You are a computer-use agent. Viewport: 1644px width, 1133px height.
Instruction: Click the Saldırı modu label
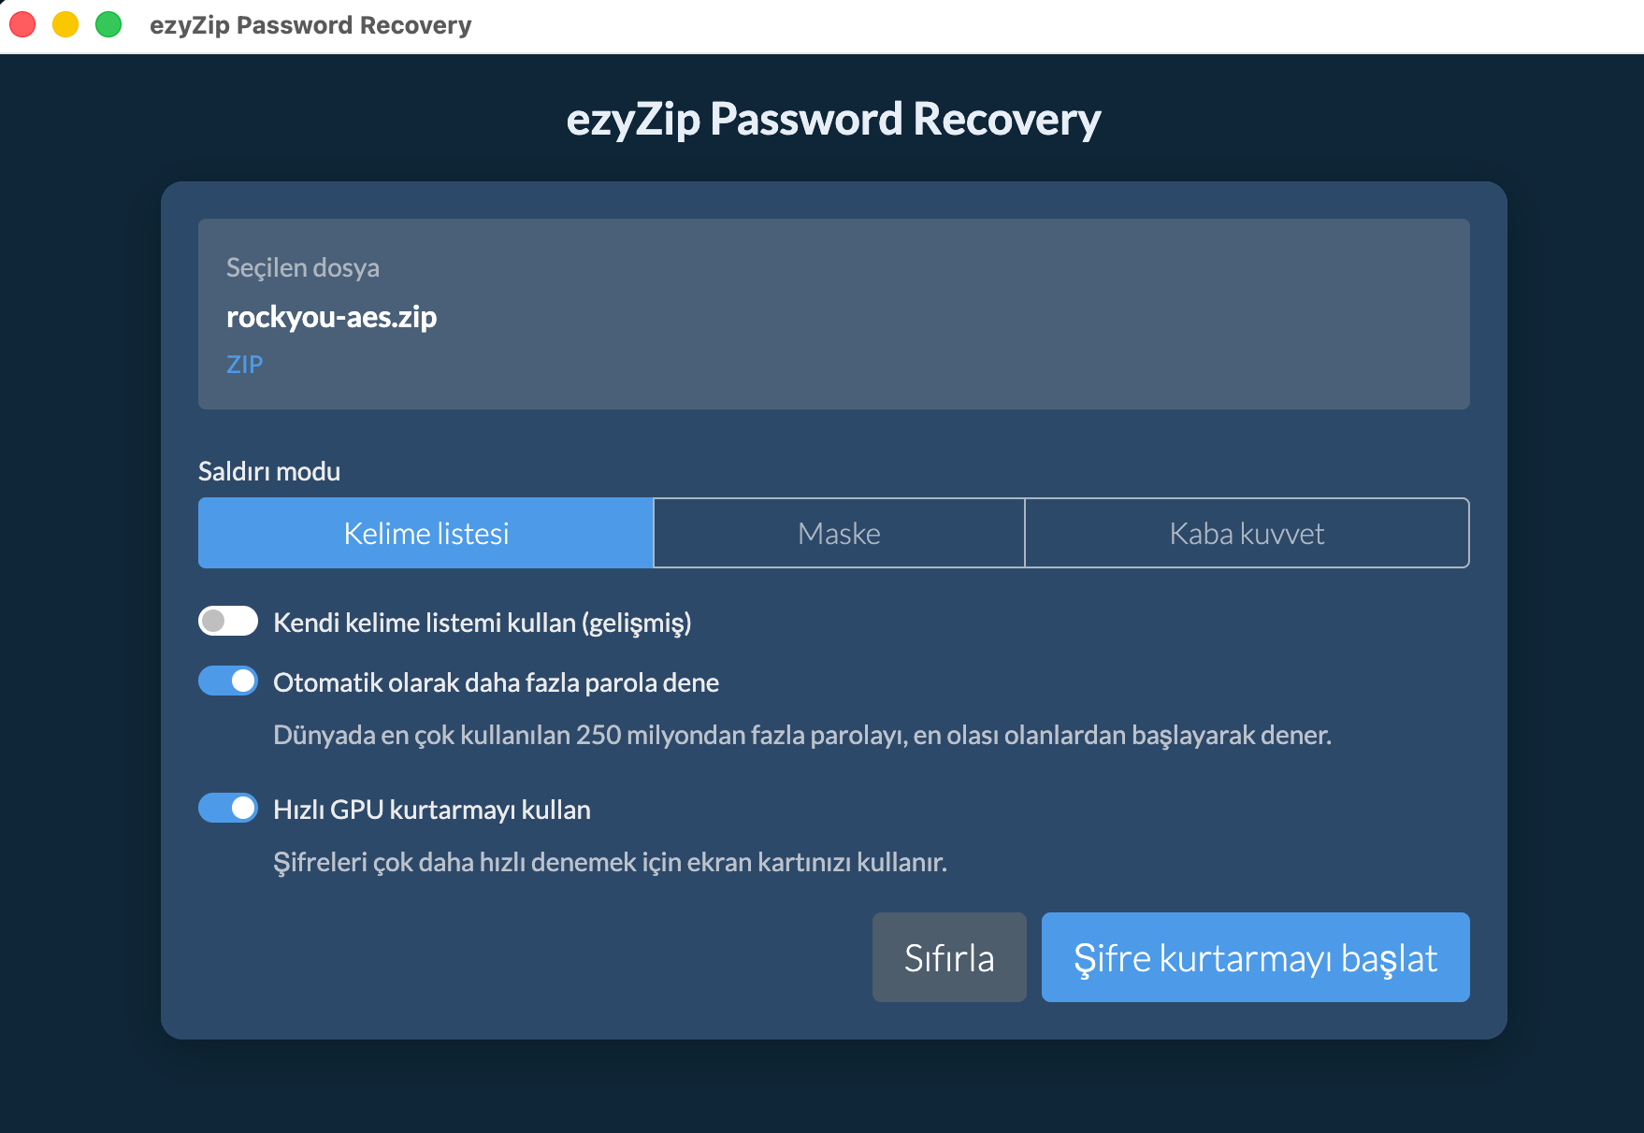click(x=269, y=471)
